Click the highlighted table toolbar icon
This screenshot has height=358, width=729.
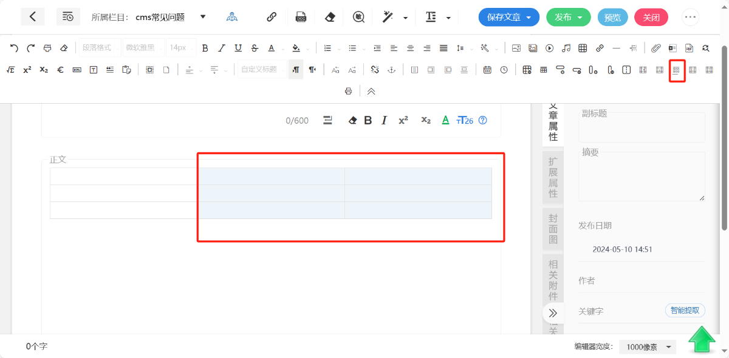click(x=676, y=70)
